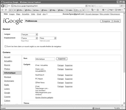This screenshot has width=126, height=110.
Task: Click the Annuler button
Action: tap(116, 21)
